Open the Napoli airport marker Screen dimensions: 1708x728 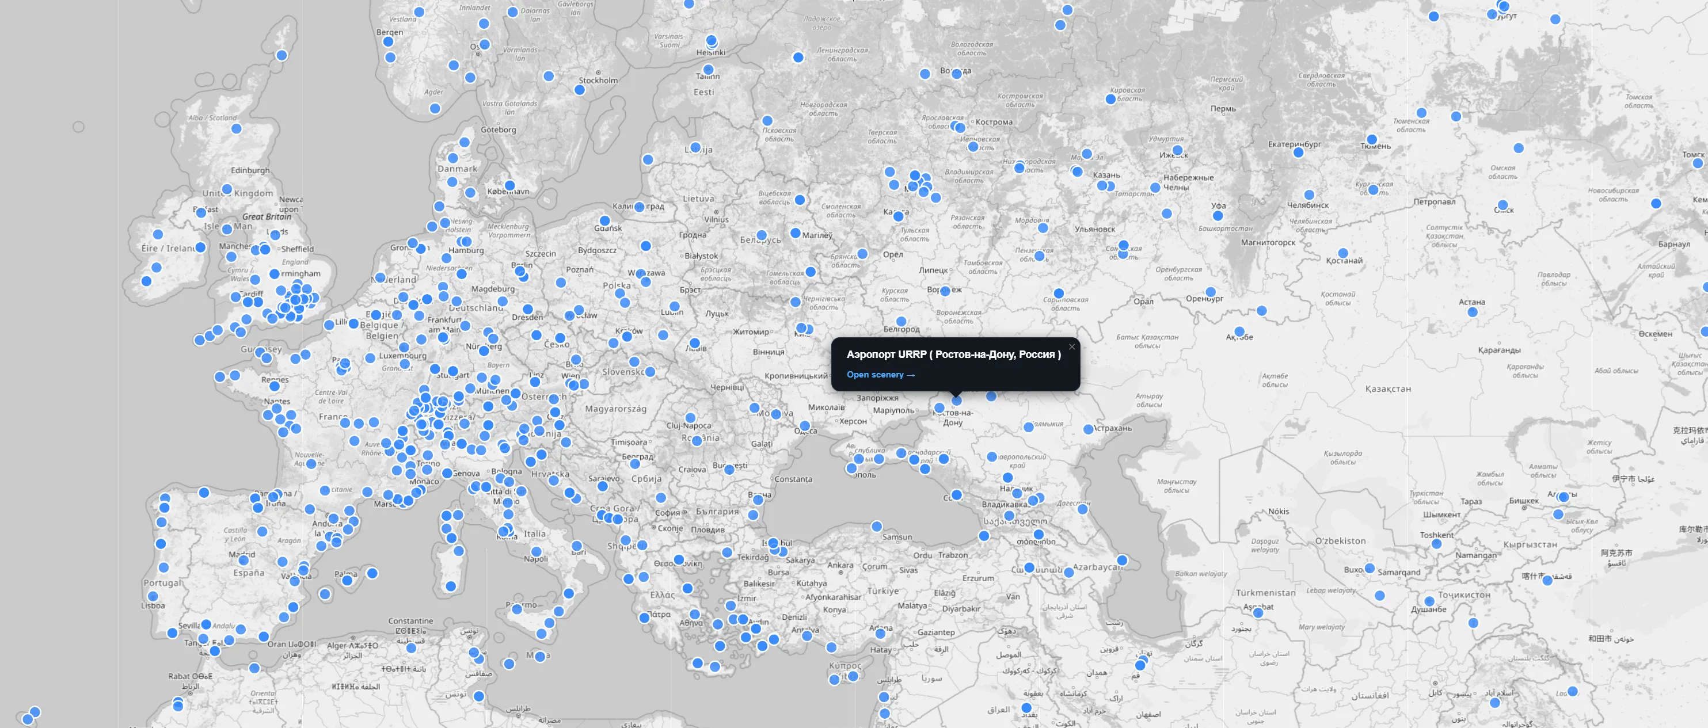point(537,552)
